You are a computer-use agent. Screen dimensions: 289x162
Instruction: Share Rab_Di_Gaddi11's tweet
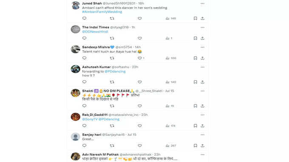pyautogui.click(x=203, y=126)
